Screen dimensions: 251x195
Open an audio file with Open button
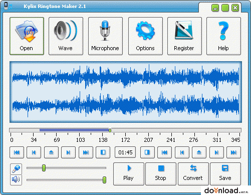point(27,36)
